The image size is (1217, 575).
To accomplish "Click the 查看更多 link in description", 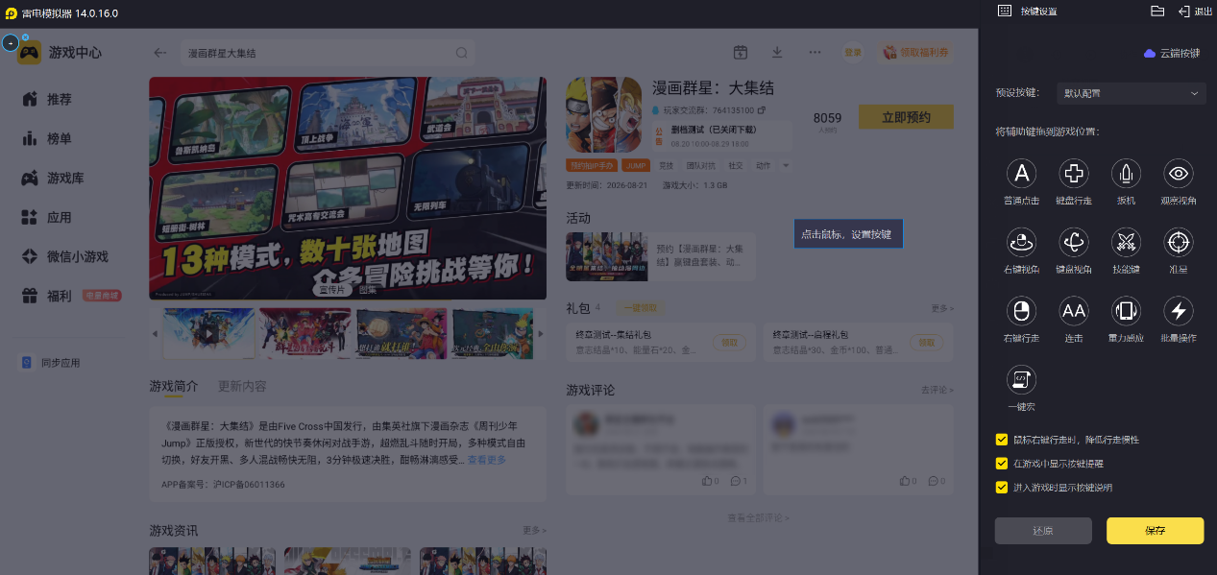I will pyautogui.click(x=486, y=460).
